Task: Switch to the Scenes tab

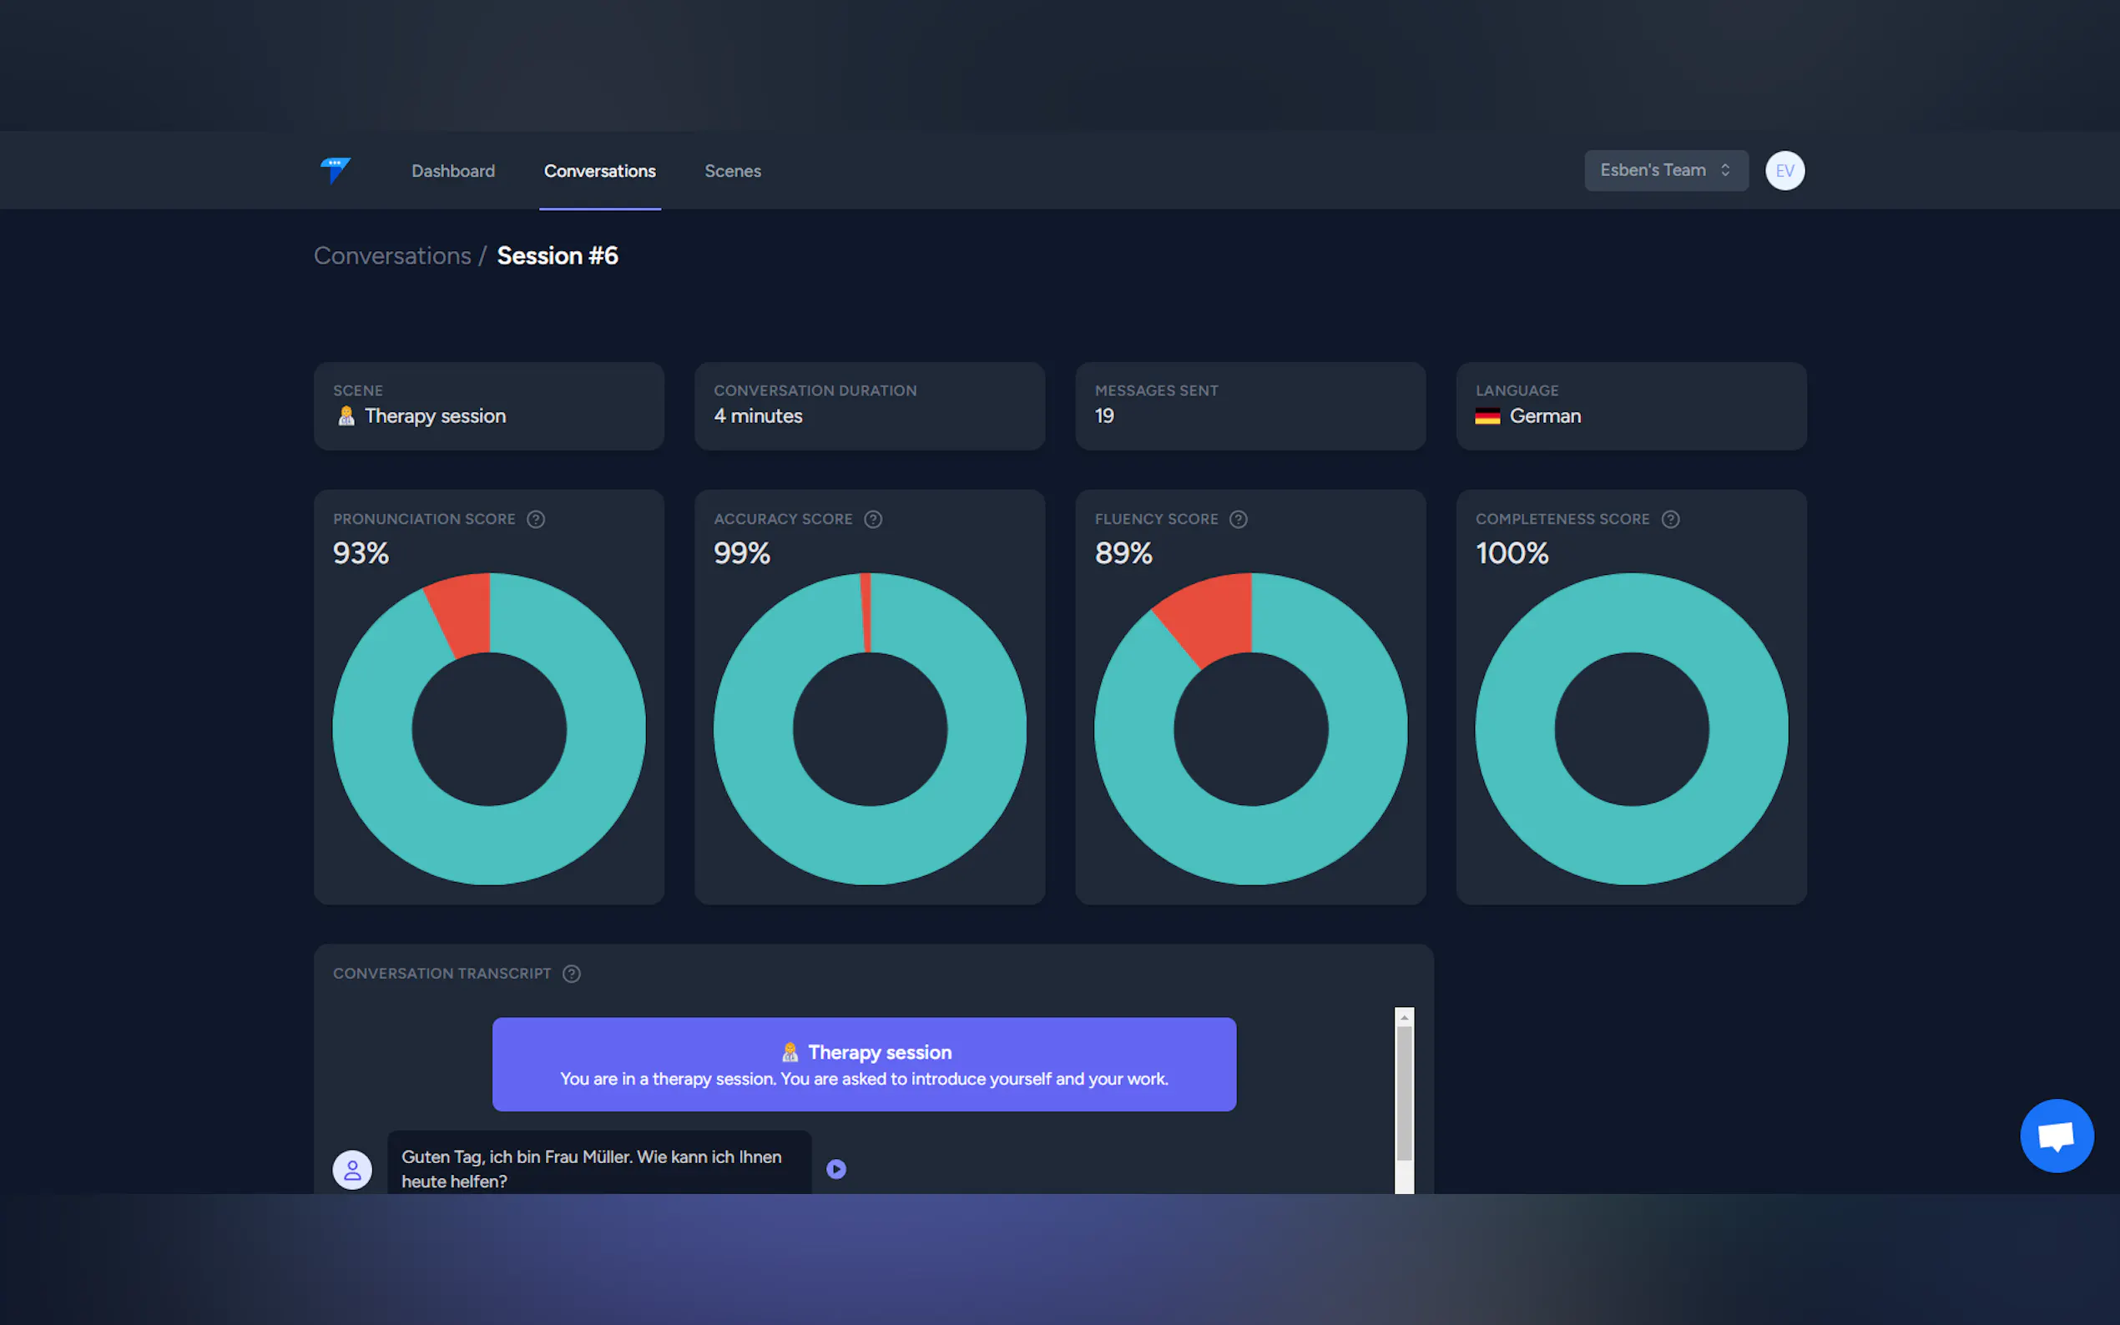Action: click(733, 171)
